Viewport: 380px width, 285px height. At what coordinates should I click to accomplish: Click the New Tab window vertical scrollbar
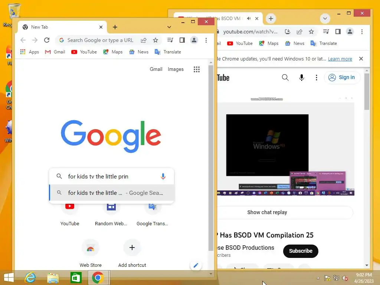[211, 157]
